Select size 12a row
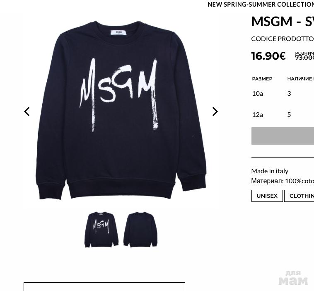Screen dimensions: 314x291 coord(283,115)
